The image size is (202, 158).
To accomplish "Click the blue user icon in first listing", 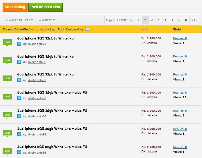I will (x=19, y=44).
